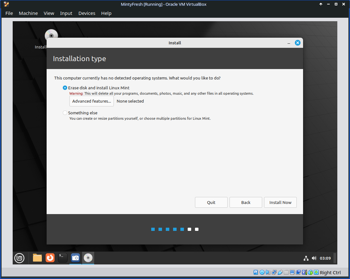The image size is (350, 279).
Task: Click the volume speaker tray icon
Action: tap(314, 258)
